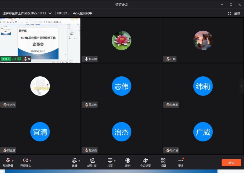The width and height of the screenshot is (244, 173).
Task: Start recording with the 录制 icon
Action: point(127,162)
